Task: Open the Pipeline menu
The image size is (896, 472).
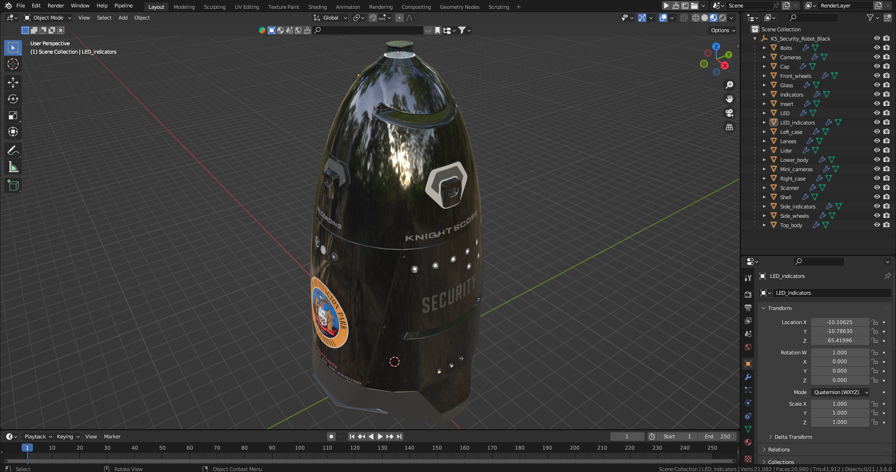Action: [124, 6]
